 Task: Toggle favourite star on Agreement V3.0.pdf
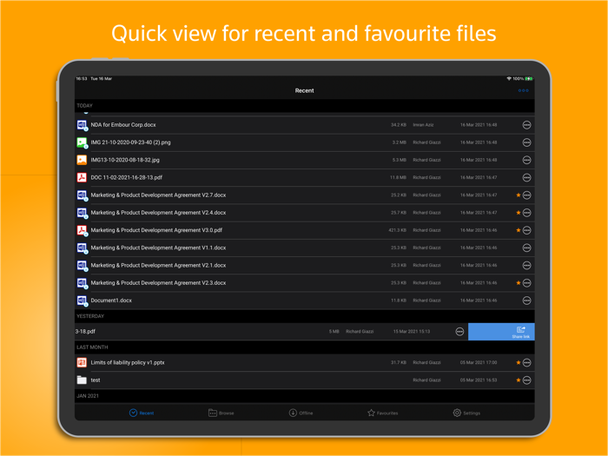click(518, 230)
